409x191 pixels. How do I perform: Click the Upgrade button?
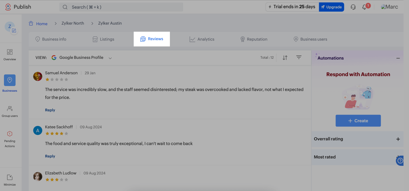point(331,7)
